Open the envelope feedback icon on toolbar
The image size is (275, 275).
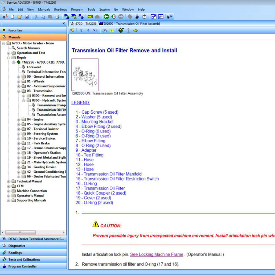[90, 17]
